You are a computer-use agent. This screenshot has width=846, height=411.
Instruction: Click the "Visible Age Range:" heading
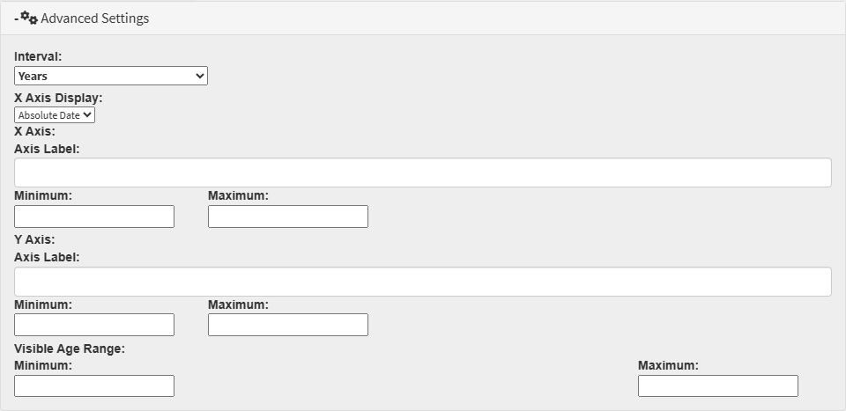tap(70, 349)
